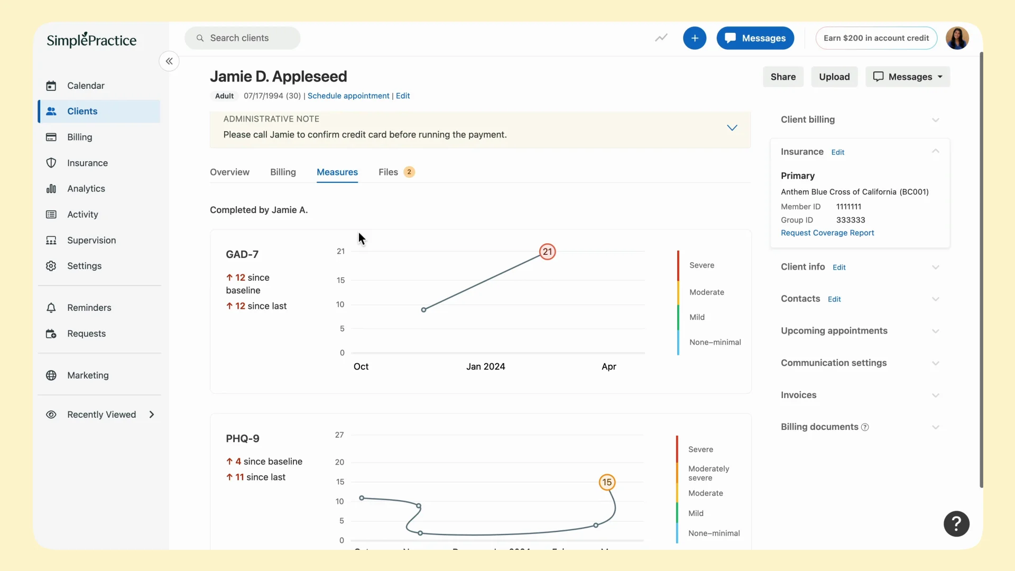Click the Calendar icon in sidebar
Viewport: 1015px width, 571px height.
51,86
